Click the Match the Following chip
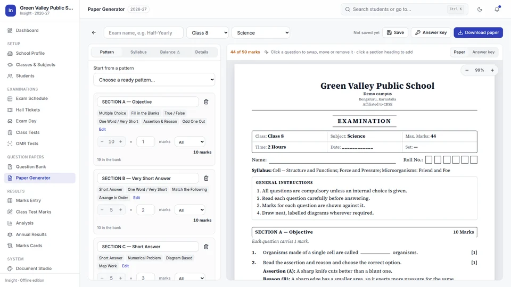 (189, 189)
